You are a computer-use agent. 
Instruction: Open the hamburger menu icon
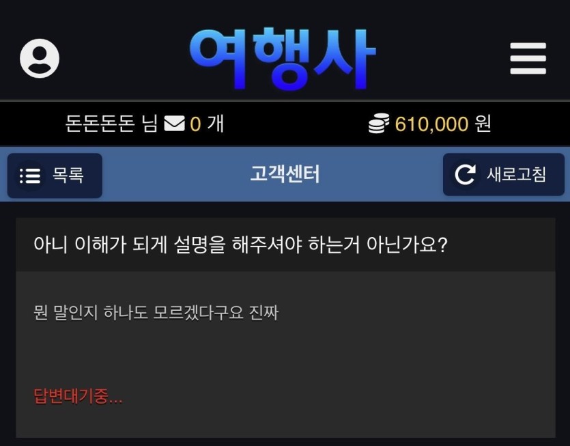point(528,59)
